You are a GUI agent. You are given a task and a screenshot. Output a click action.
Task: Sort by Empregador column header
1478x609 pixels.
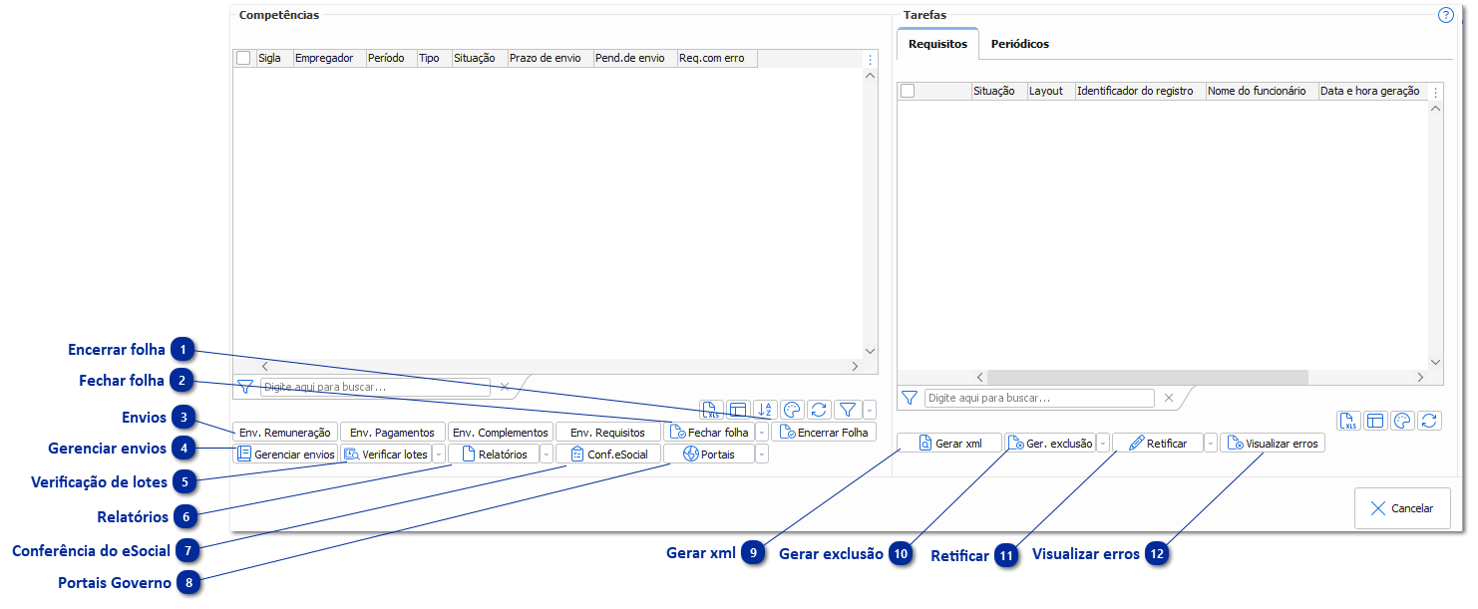point(329,59)
